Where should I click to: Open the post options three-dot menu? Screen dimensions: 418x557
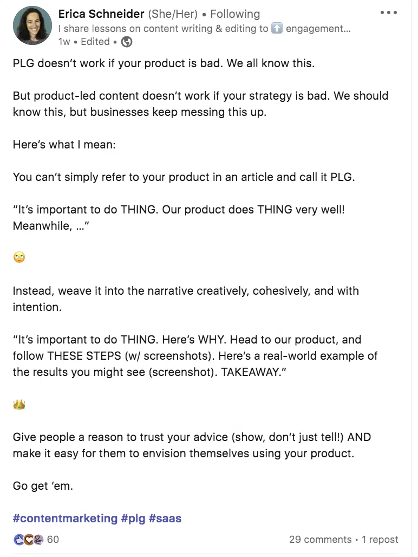pyautogui.click(x=389, y=12)
